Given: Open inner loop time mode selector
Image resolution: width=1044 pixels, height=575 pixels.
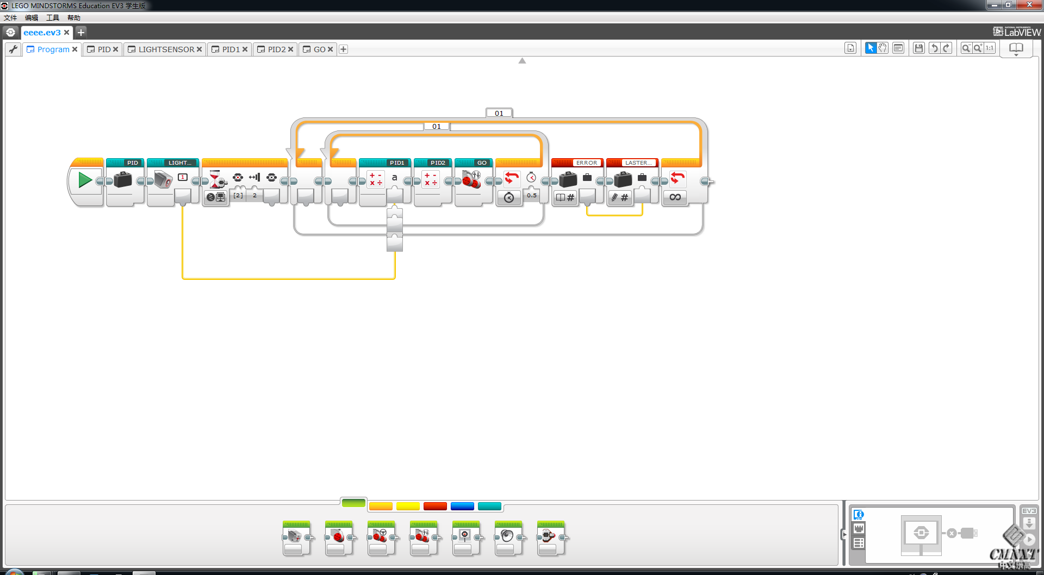Looking at the screenshot, I should tap(509, 197).
